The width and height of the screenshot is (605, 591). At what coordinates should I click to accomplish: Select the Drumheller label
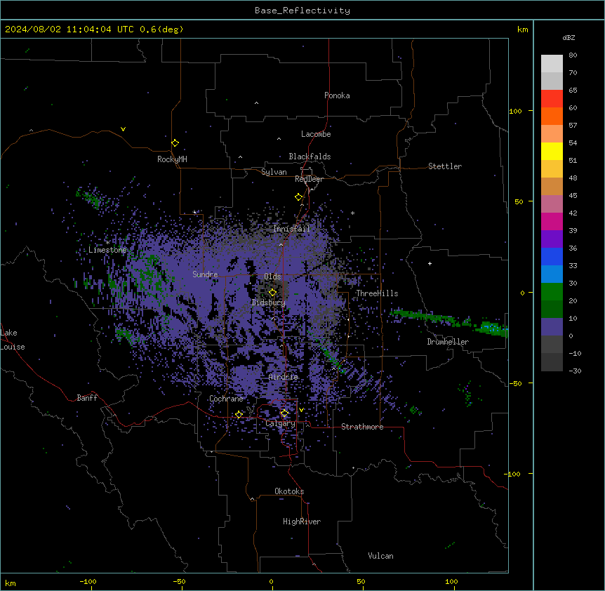coord(448,342)
